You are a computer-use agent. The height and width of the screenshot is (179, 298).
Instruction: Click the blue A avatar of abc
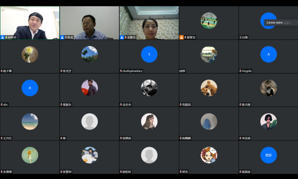(x=30, y=88)
